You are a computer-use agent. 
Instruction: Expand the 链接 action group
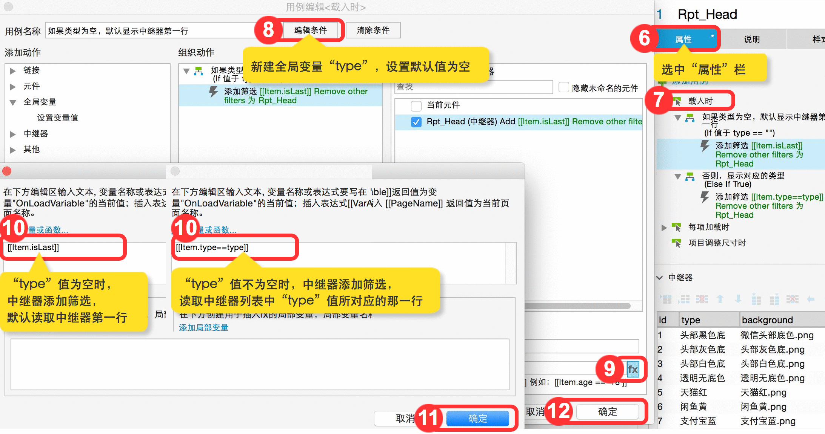(x=13, y=71)
